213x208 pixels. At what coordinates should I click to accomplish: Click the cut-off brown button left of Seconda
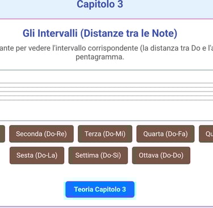(x=2, y=134)
